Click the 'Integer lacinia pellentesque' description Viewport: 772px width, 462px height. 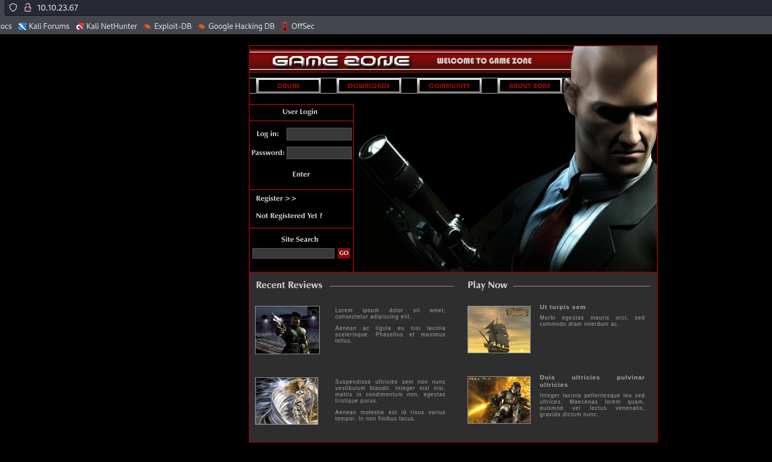click(592, 405)
